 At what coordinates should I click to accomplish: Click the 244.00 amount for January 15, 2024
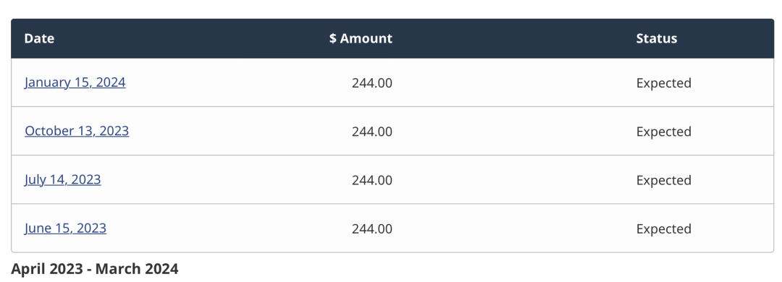(372, 82)
